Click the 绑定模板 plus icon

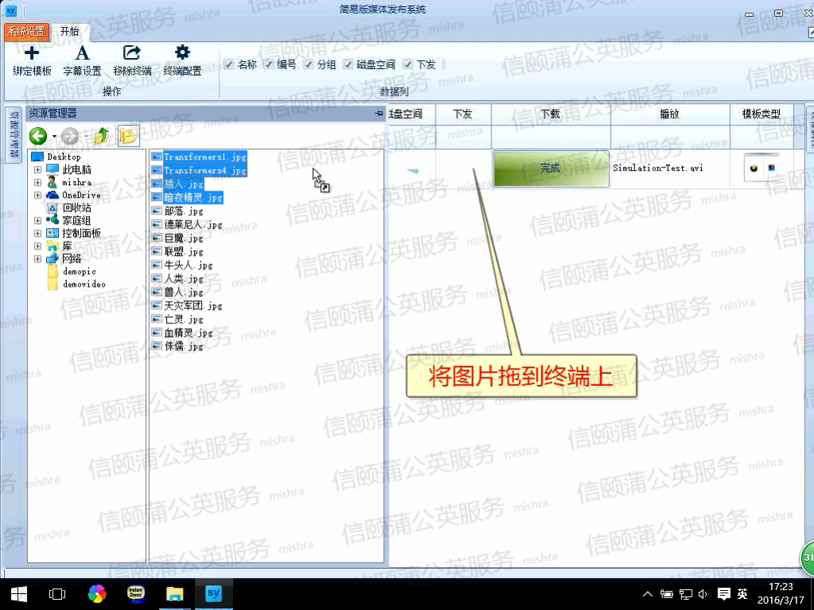[x=32, y=53]
